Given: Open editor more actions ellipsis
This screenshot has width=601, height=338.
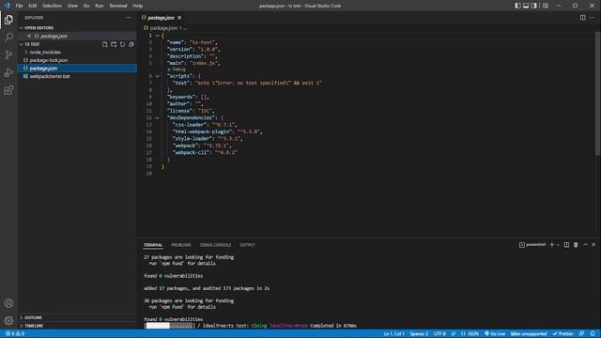Looking at the screenshot, I should [593, 18].
